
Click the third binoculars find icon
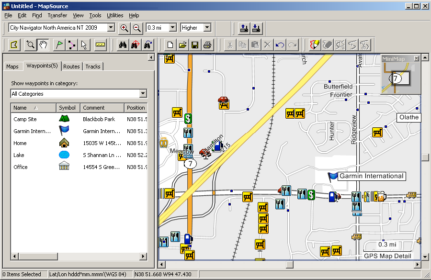pyautogui.click(x=147, y=45)
